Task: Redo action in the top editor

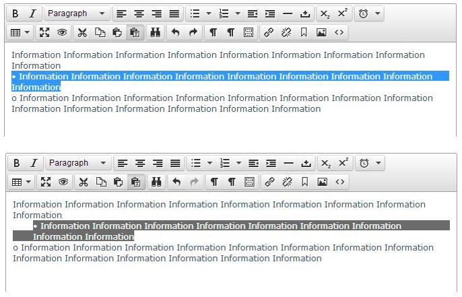Action: tap(193, 32)
